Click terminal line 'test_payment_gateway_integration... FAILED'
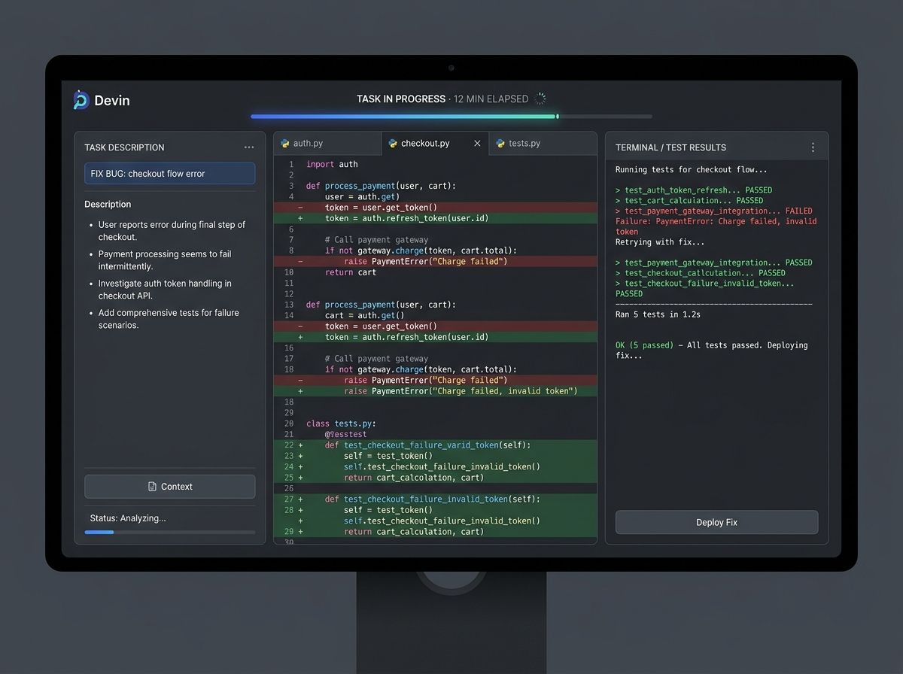This screenshot has width=903, height=674. [714, 211]
